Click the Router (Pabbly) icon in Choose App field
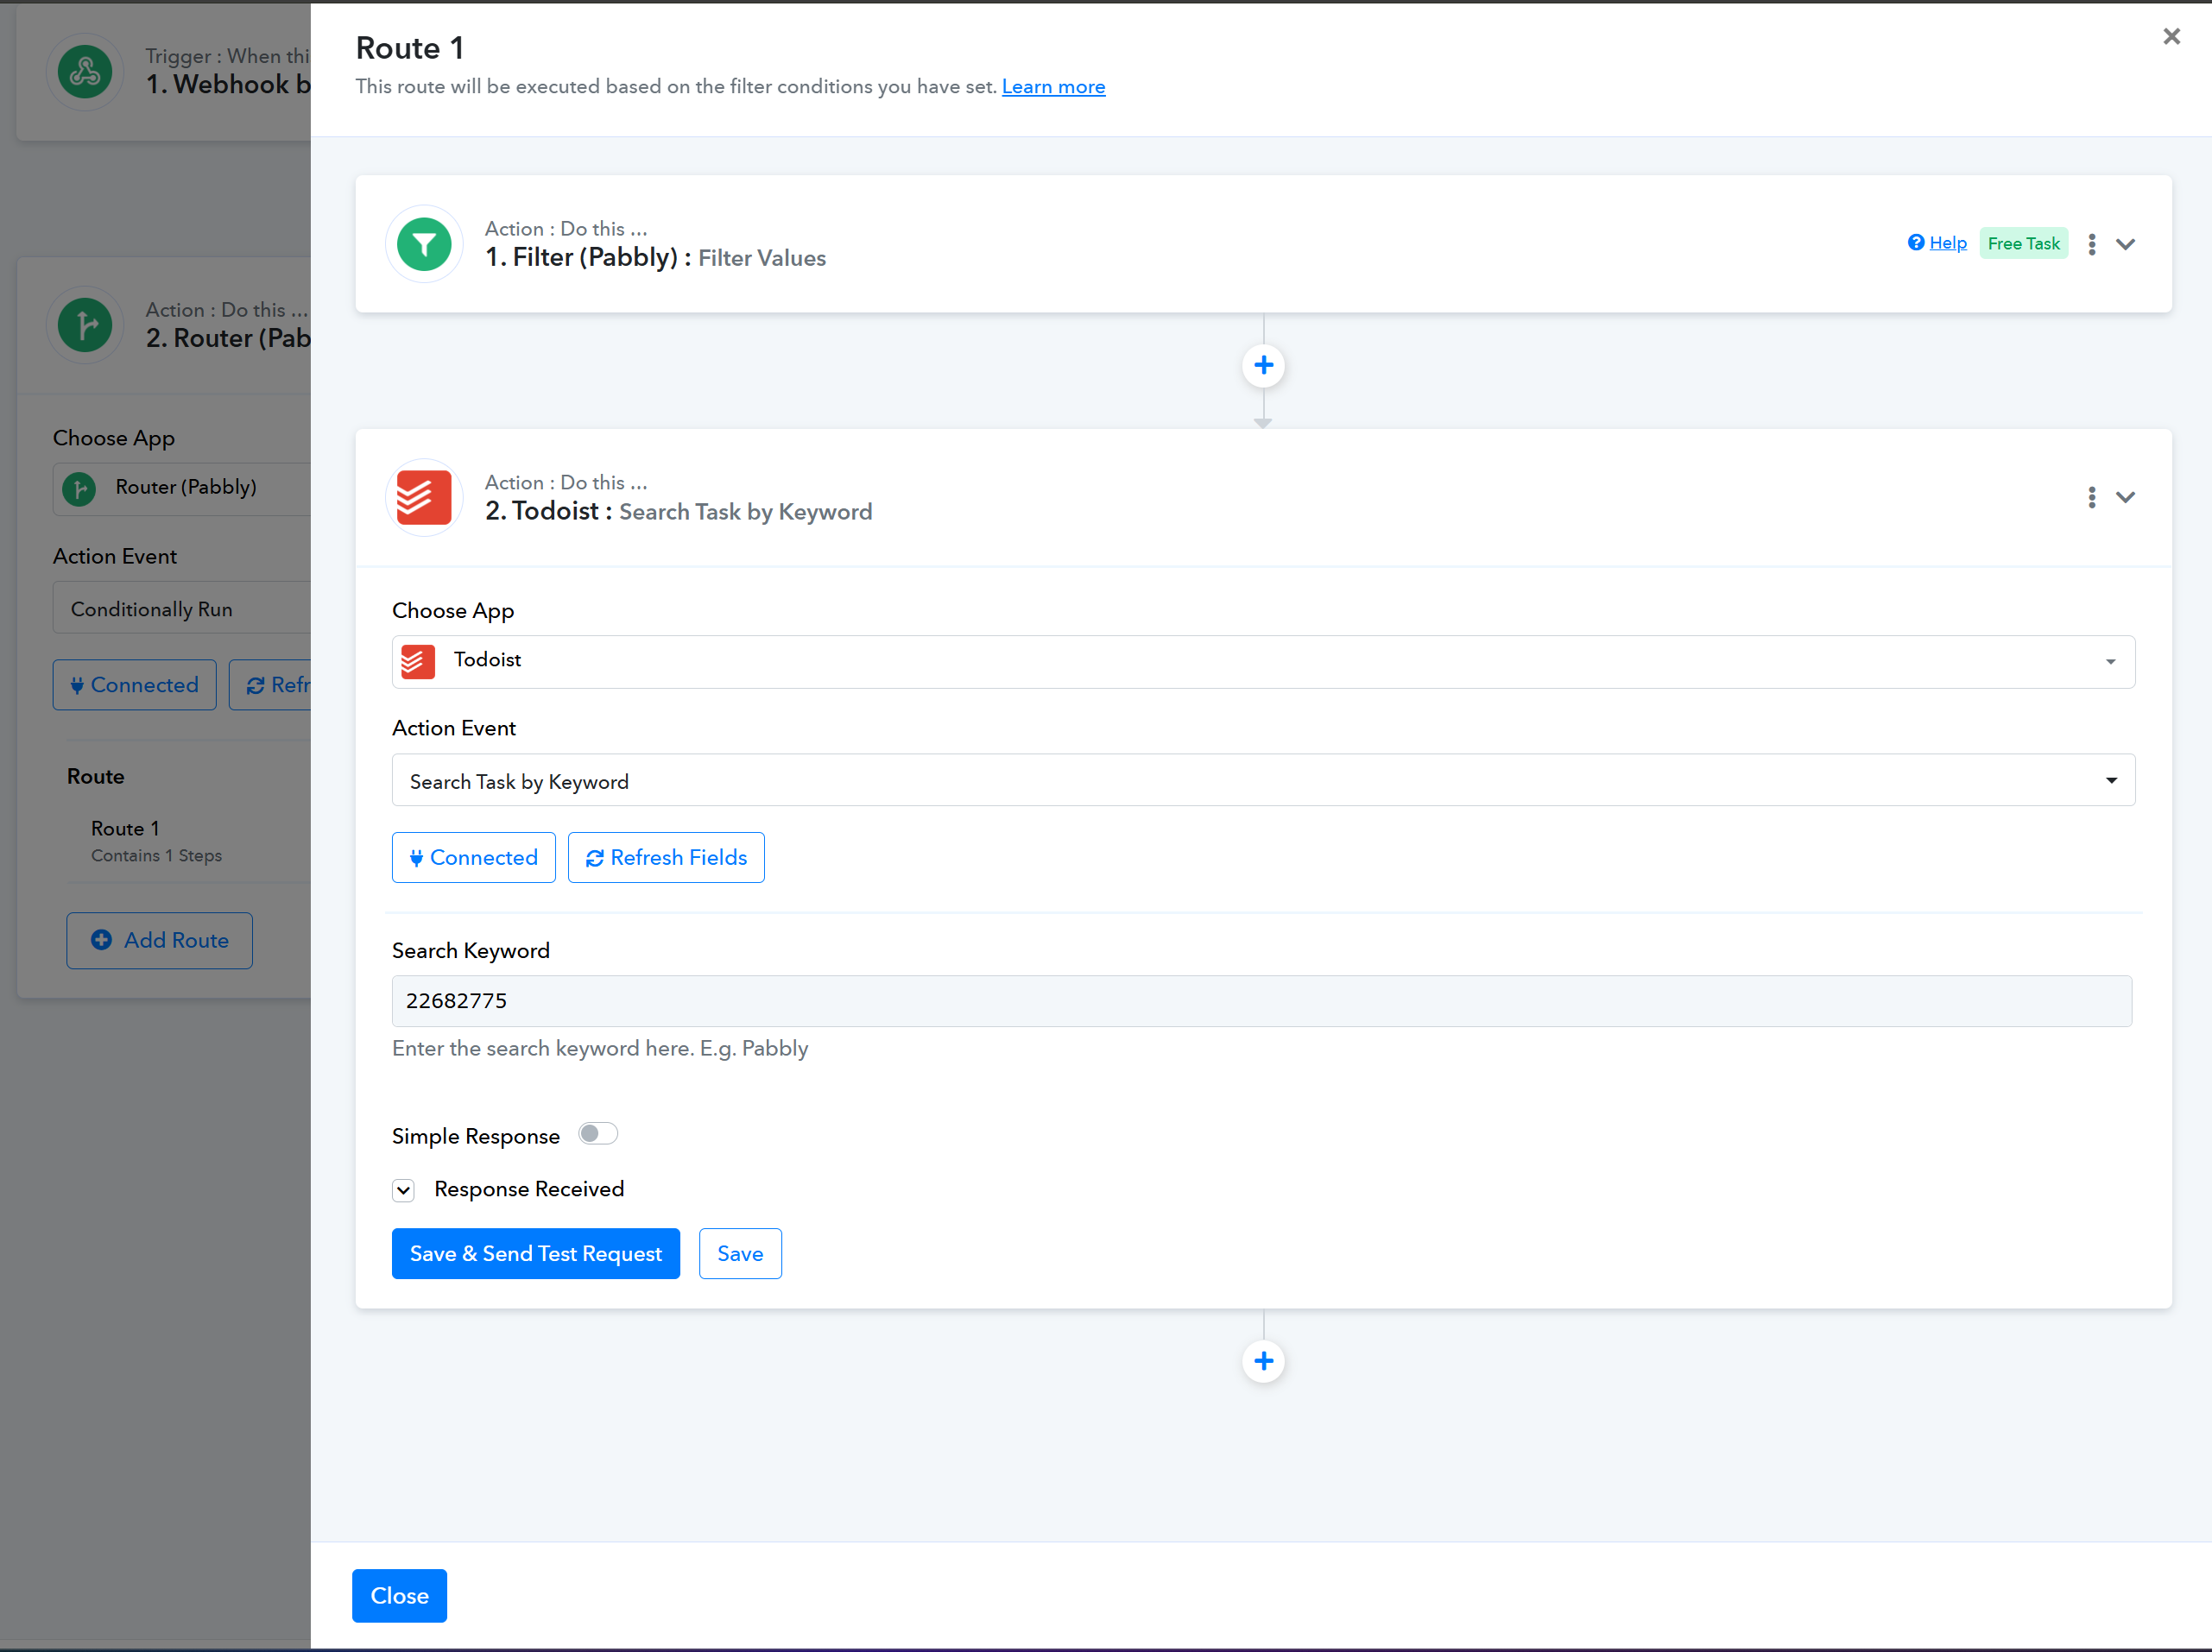This screenshot has height=1652, width=2212. (80, 489)
